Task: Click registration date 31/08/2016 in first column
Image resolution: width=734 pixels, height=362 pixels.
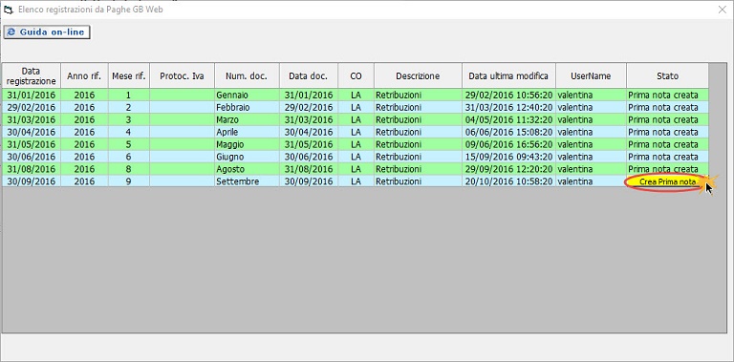Action: (32, 169)
